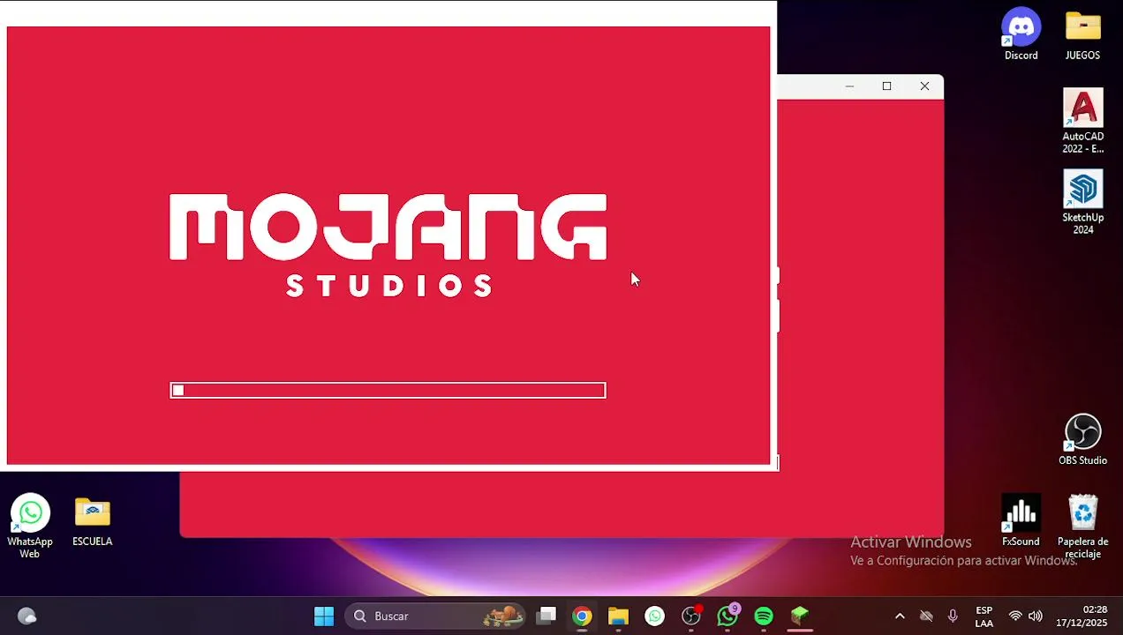Open Wi-Fi network settings in tray
The height and width of the screenshot is (635, 1123).
pos(1015,616)
